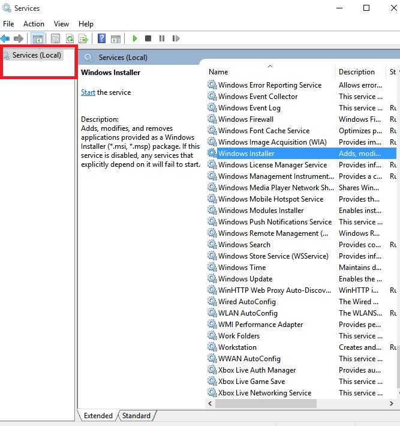Click the horizontal scrollbar right arrow

tap(392, 403)
